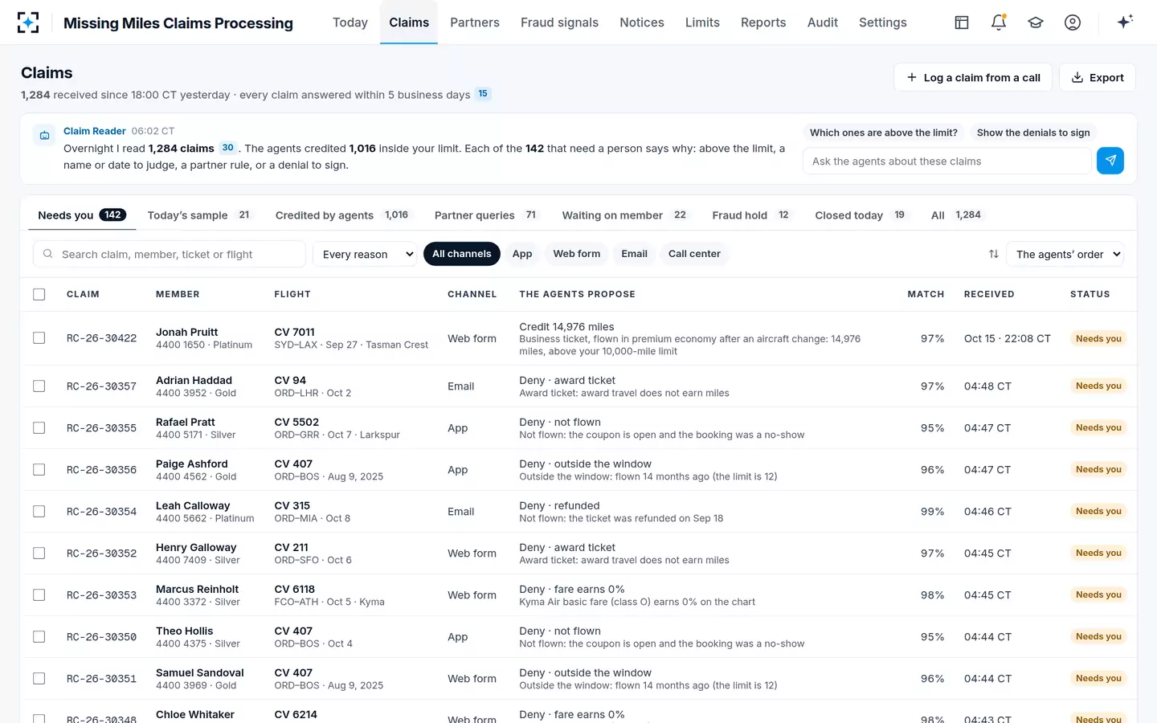Open the Reports nav item
Viewport: 1157px width, 723px height.
[763, 22]
